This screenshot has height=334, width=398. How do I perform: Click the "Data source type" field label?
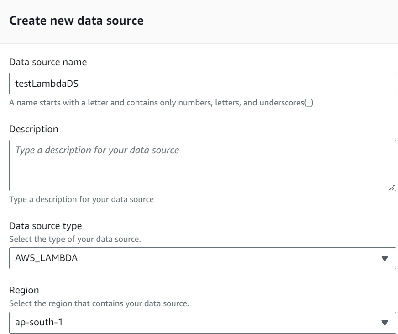click(46, 226)
